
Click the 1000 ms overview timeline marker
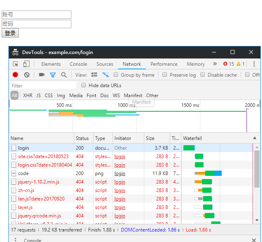pyautogui.click(x=127, y=105)
